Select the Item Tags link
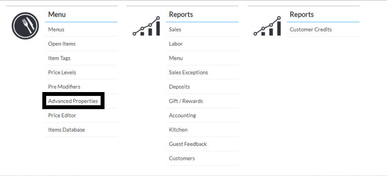 click(59, 58)
